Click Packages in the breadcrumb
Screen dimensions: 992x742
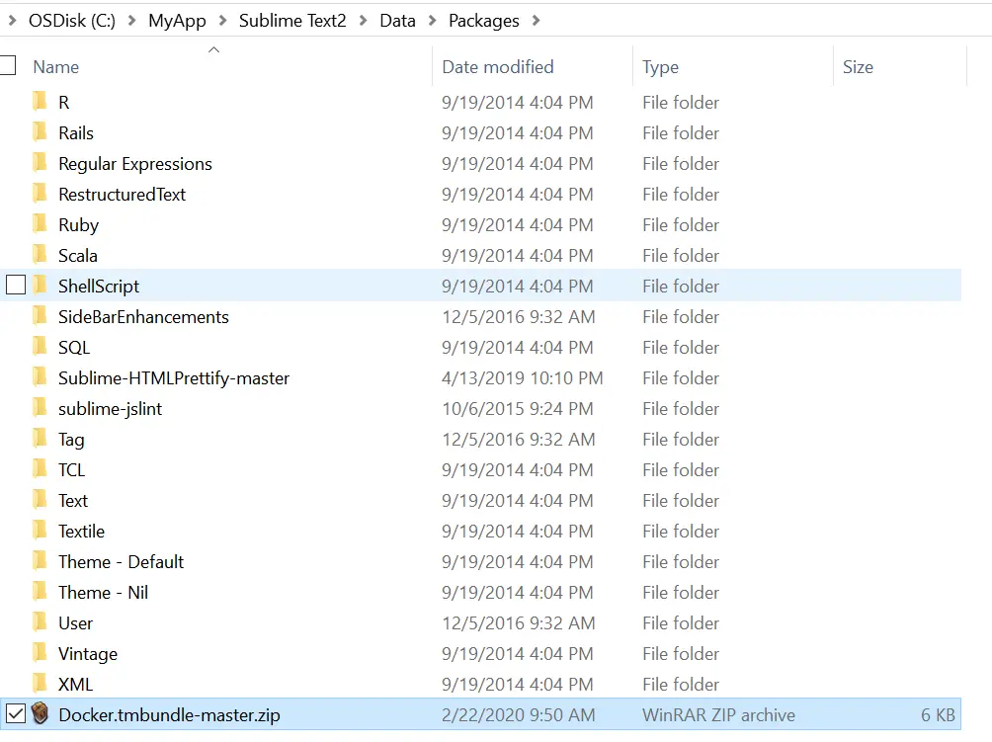pos(484,21)
